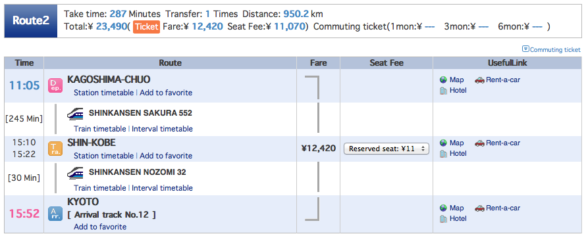Add KYOTO to favorite
This screenshot has width=586, height=238.
pyautogui.click(x=100, y=226)
